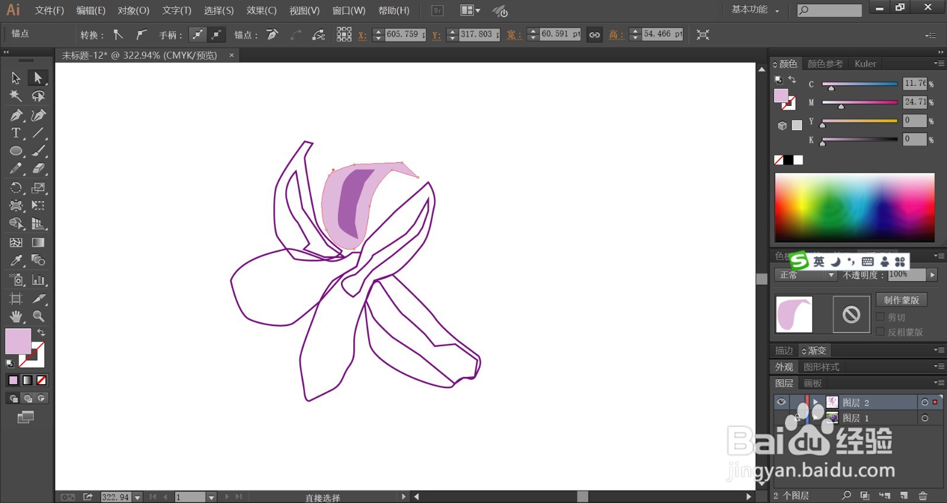The image size is (947, 503).
Task: Expand 图层 2 sublayers
Action: point(816,402)
